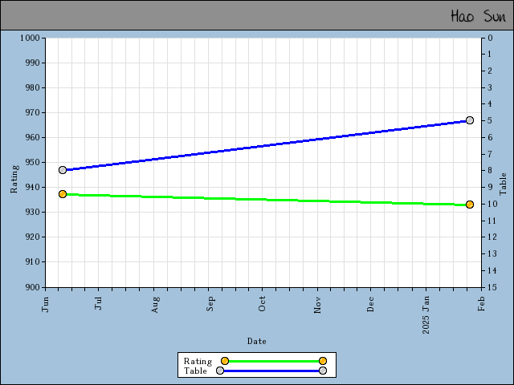Click the 930 rating axis label
Screen dimensions: 514x385
click(32, 212)
